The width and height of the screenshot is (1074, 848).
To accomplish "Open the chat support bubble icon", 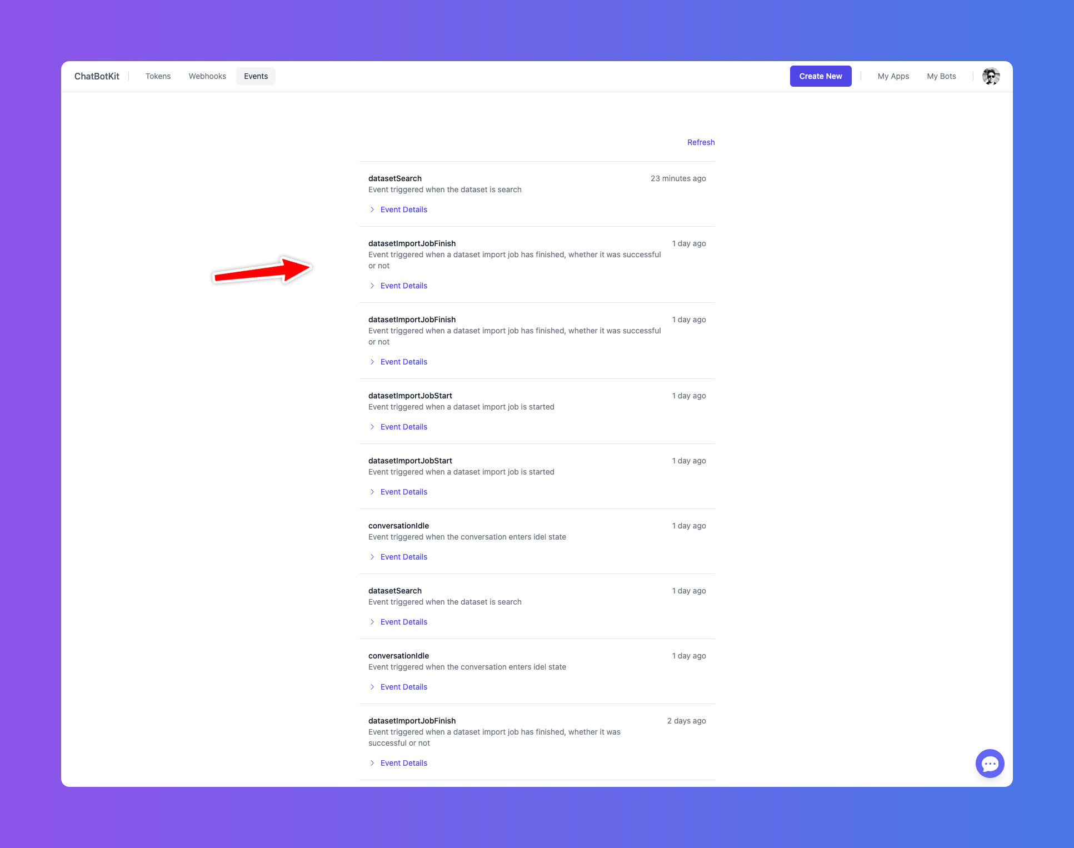I will coord(990,764).
